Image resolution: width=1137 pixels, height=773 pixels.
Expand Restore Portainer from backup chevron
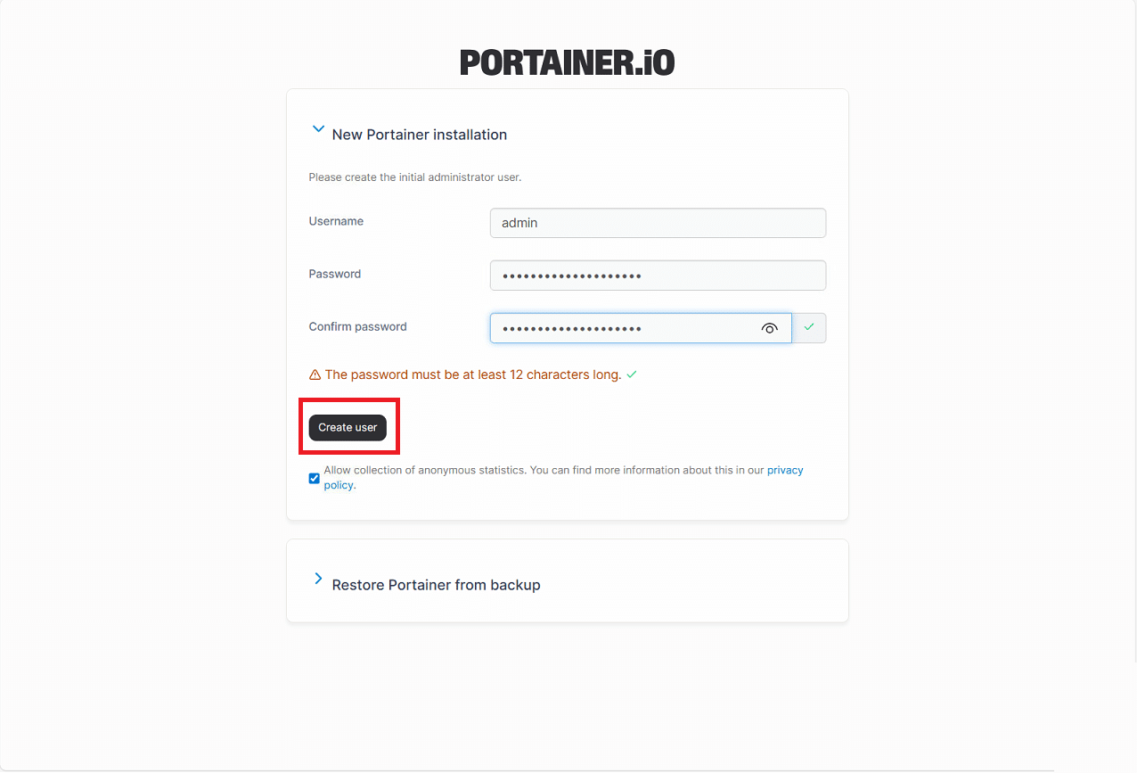[318, 579]
